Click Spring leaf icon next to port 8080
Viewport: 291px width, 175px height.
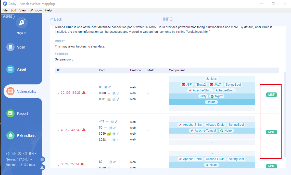click(x=109, y=134)
